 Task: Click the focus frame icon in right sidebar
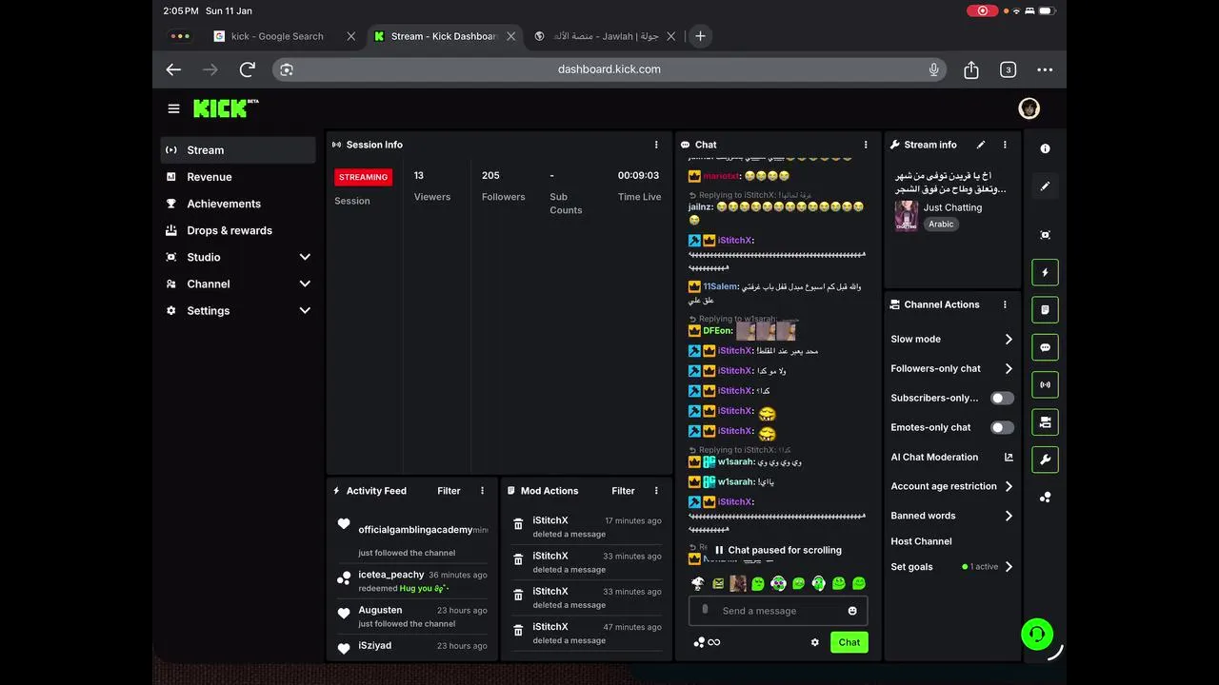[1045, 235]
